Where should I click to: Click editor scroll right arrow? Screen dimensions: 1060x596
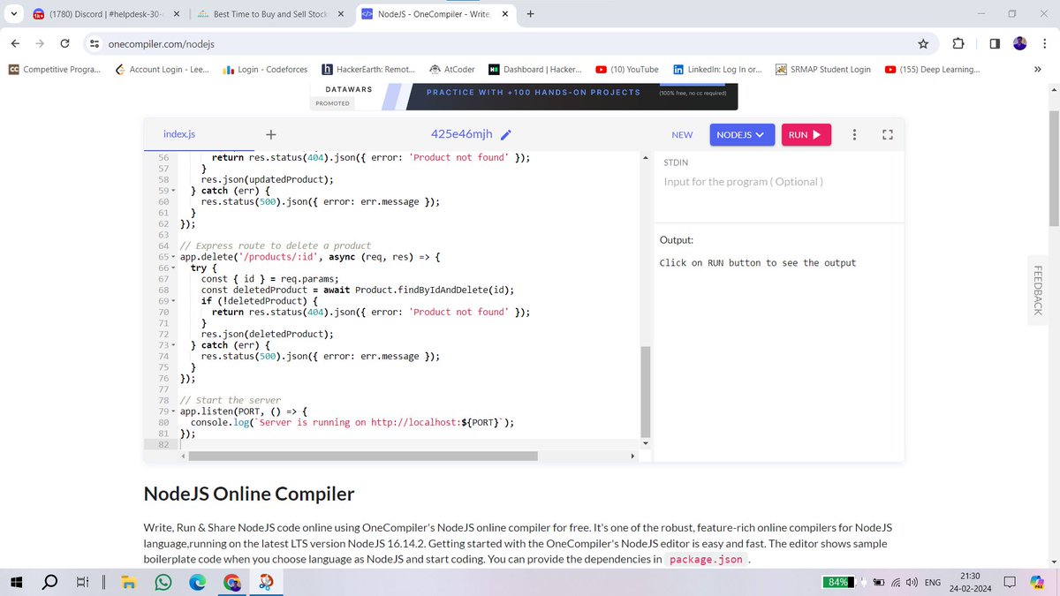[x=632, y=456]
